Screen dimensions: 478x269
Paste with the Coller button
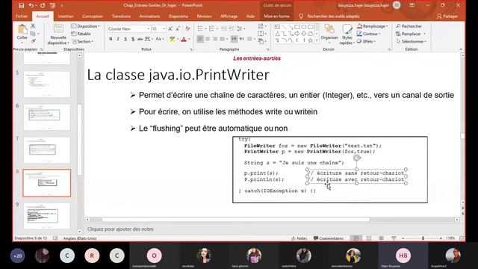(22, 33)
